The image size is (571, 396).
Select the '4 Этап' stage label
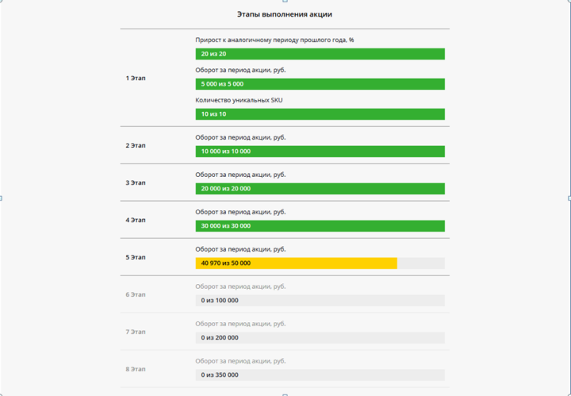point(136,220)
